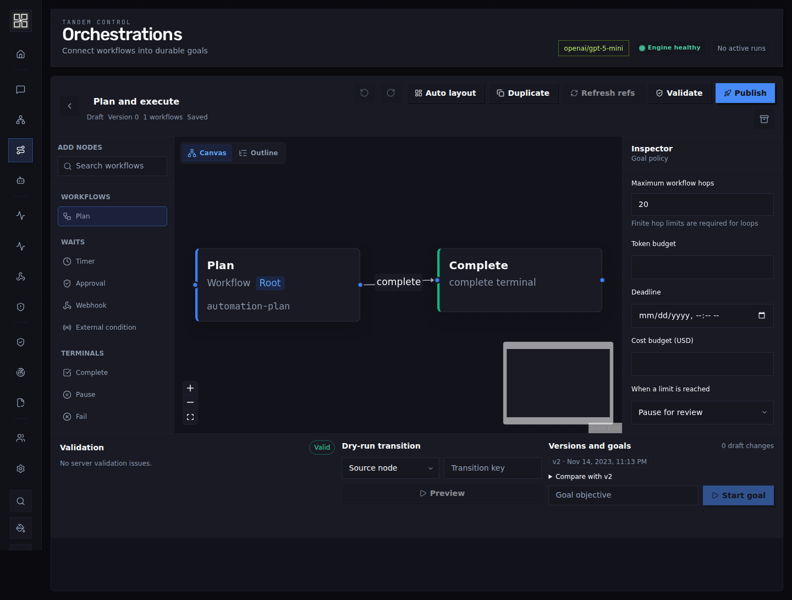Select the Plan node on the canvas

278,285
